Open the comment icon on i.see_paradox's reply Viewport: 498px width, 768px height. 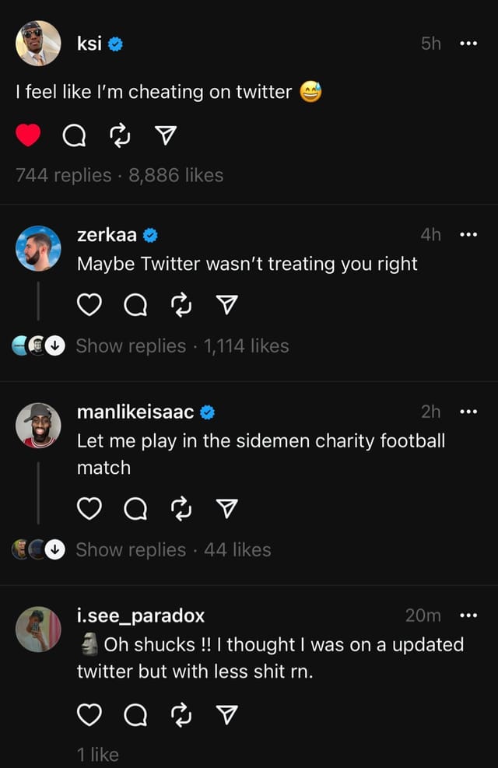coord(135,713)
